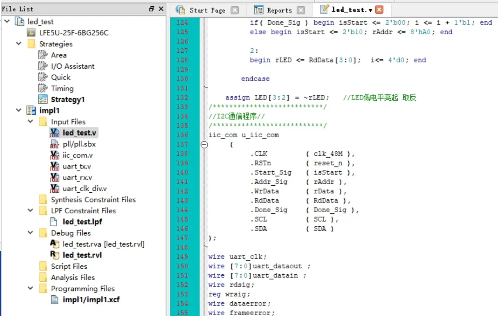Click the led_test.v Verilog file icon
498x316 pixels.
(x=55, y=133)
